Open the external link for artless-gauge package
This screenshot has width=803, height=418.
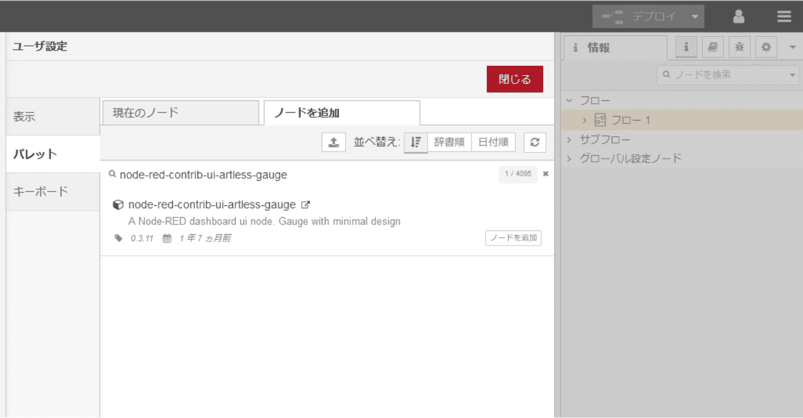306,205
